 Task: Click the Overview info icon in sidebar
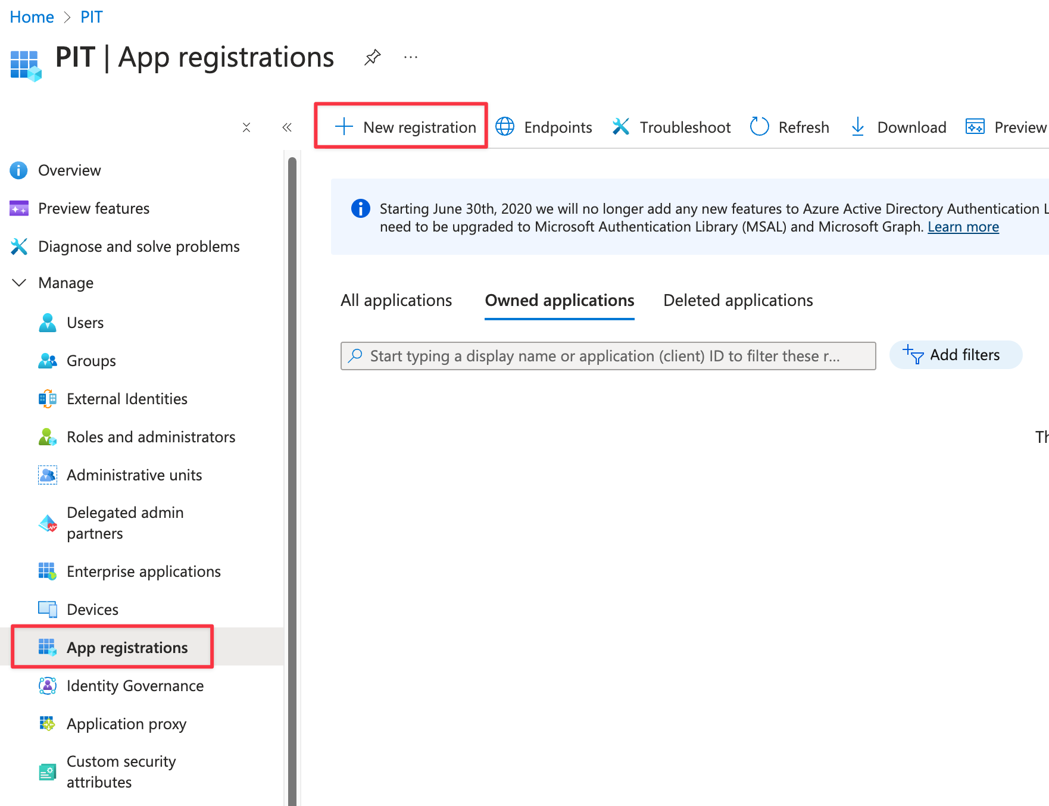(x=19, y=170)
